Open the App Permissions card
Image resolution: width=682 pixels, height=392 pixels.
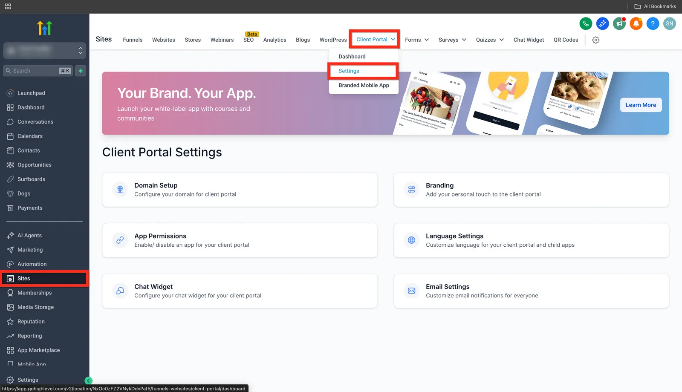pos(240,240)
